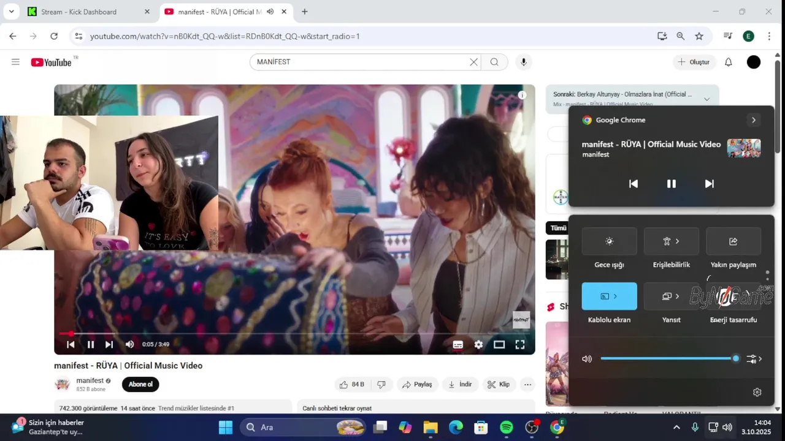This screenshot has width=785, height=441.
Task: Open all settings gear in quick settings
Action: [x=757, y=393]
